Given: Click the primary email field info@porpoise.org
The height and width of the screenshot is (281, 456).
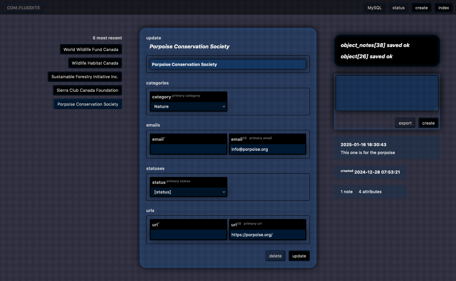Looking at the screenshot, I should click(267, 149).
